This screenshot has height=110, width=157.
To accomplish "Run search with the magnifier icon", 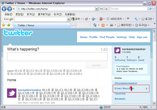I will coord(150,9).
